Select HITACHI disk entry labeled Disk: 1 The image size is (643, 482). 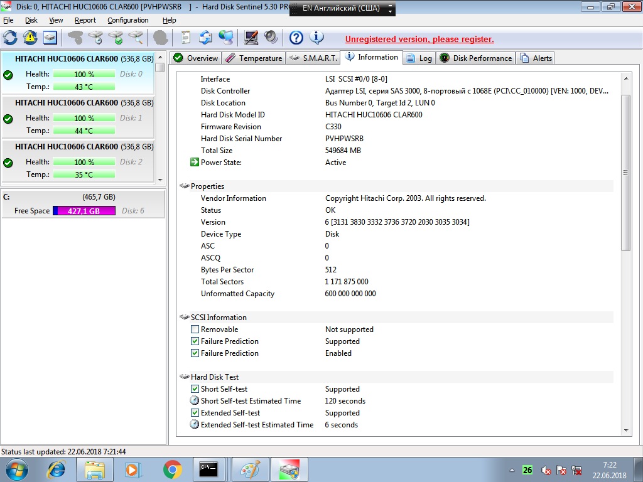78,117
